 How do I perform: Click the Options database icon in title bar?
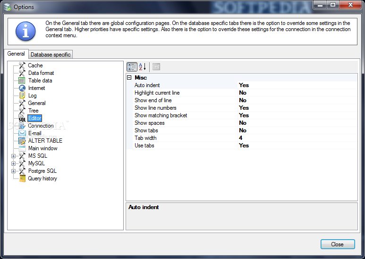8,7
